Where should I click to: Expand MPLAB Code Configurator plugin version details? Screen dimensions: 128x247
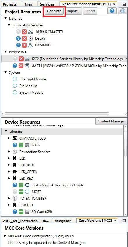6,236
